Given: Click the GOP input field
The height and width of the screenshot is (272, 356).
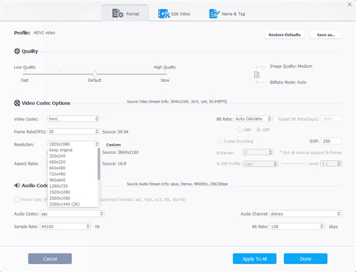Looking at the screenshot, I should tap(331, 141).
